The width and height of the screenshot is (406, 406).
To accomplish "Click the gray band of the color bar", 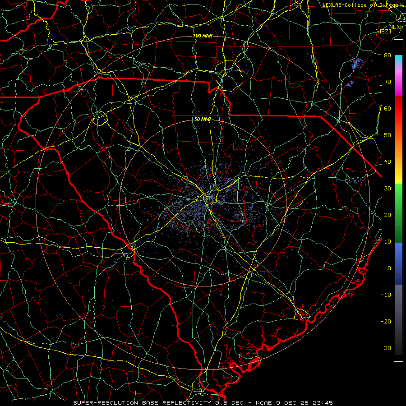I will tap(398, 320).
